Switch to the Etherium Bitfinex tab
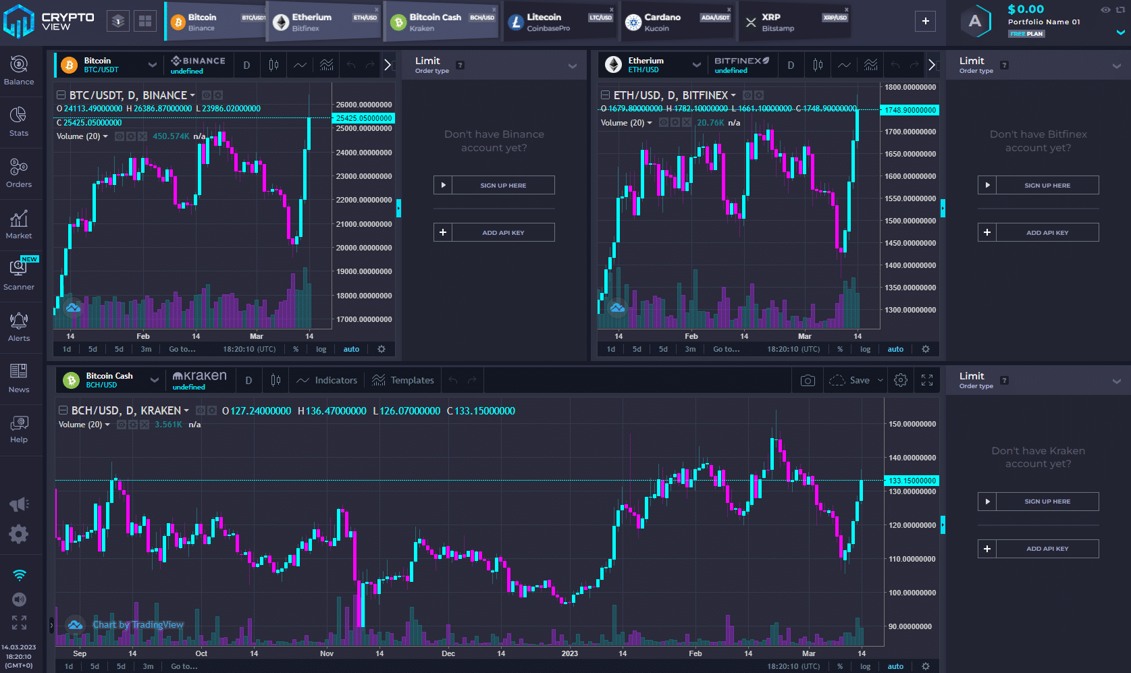 pos(325,22)
